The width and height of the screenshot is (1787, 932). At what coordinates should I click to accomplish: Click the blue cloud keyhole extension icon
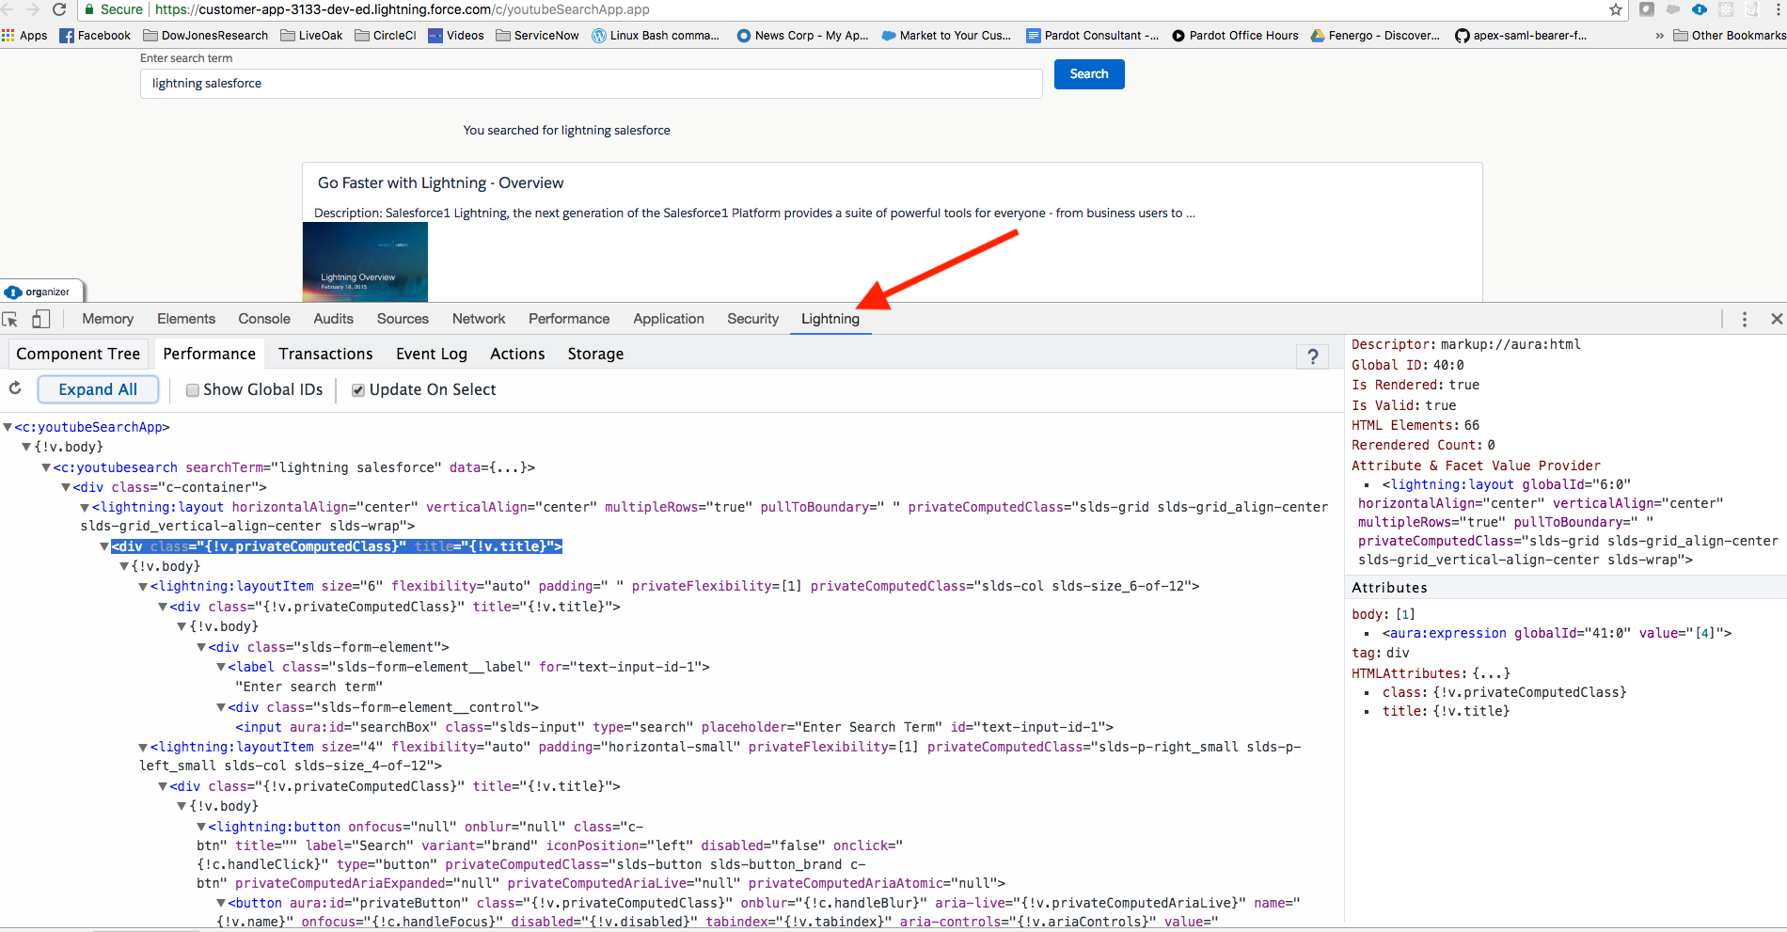tap(1700, 9)
